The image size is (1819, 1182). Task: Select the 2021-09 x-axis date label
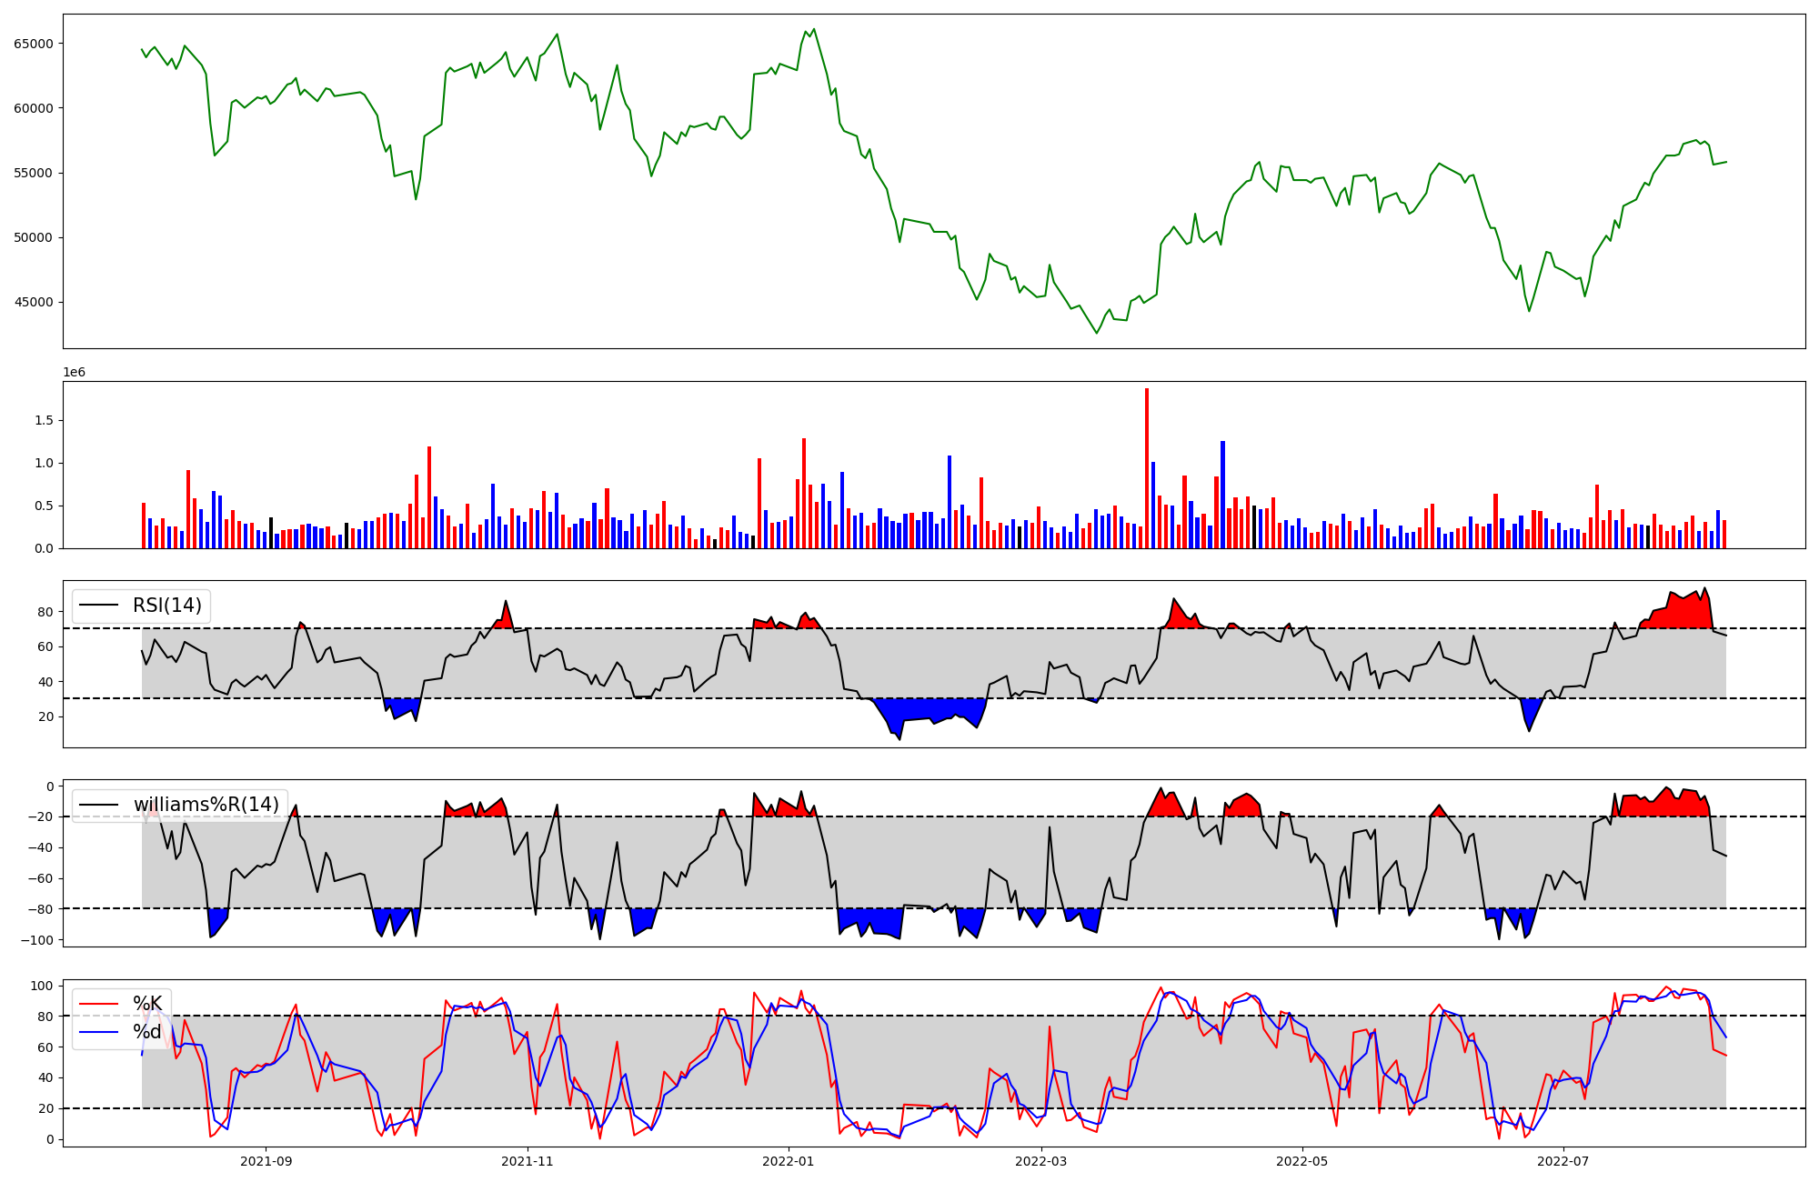[x=266, y=1161]
